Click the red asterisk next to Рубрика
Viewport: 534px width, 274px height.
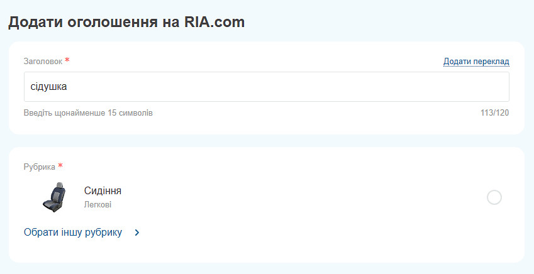(61, 165)
